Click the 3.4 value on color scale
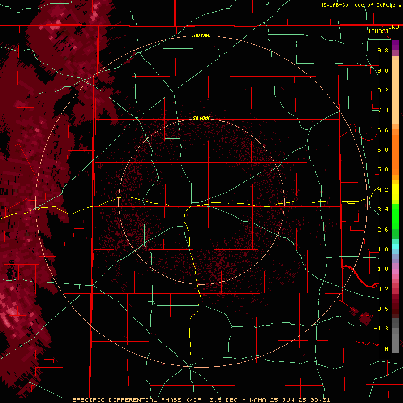403x403 pixels. [x=383, y=210]
